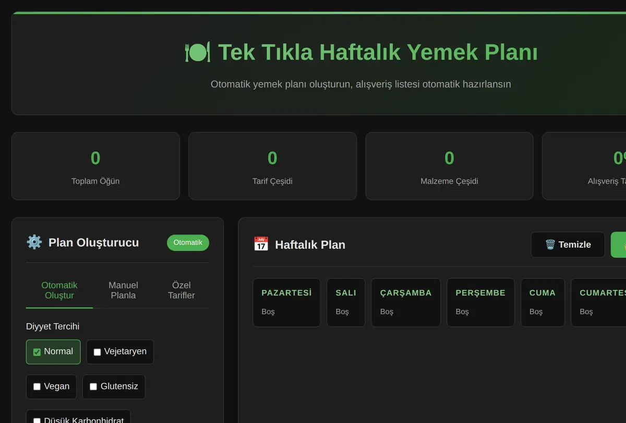This screenshot has width=626, height=423.
Task: Click the plate and cutlery icon in header
Action: click(x=198, y=52)
